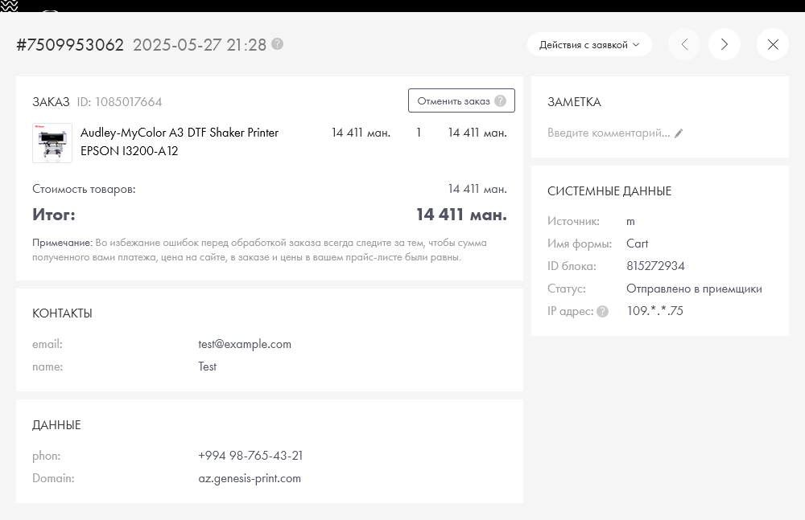805x520 pixels.
Task: Click domain value 'az.genesis-print.com'
Action: 250,478
